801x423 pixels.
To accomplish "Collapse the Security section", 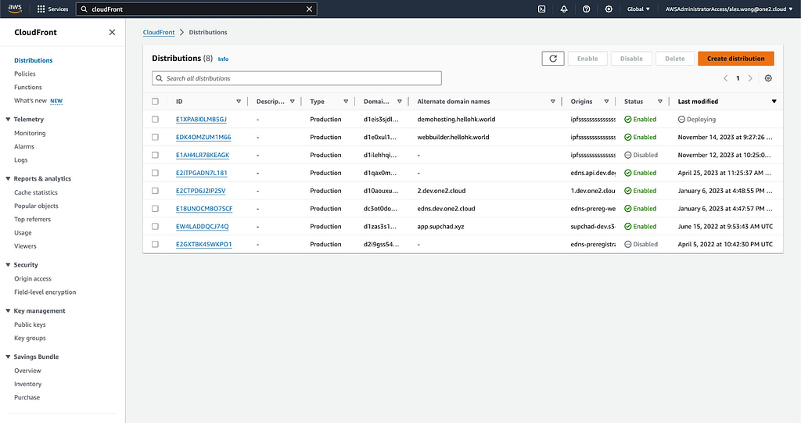I will coord(8,264).
